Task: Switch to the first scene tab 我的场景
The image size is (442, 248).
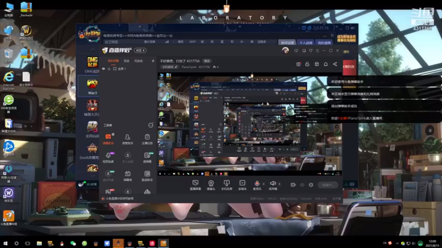Action: 113,61
